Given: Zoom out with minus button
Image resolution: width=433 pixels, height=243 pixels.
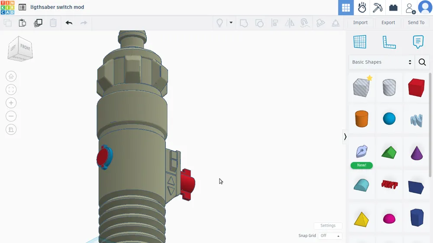Looking at the screenshot, I should (11, 116).
